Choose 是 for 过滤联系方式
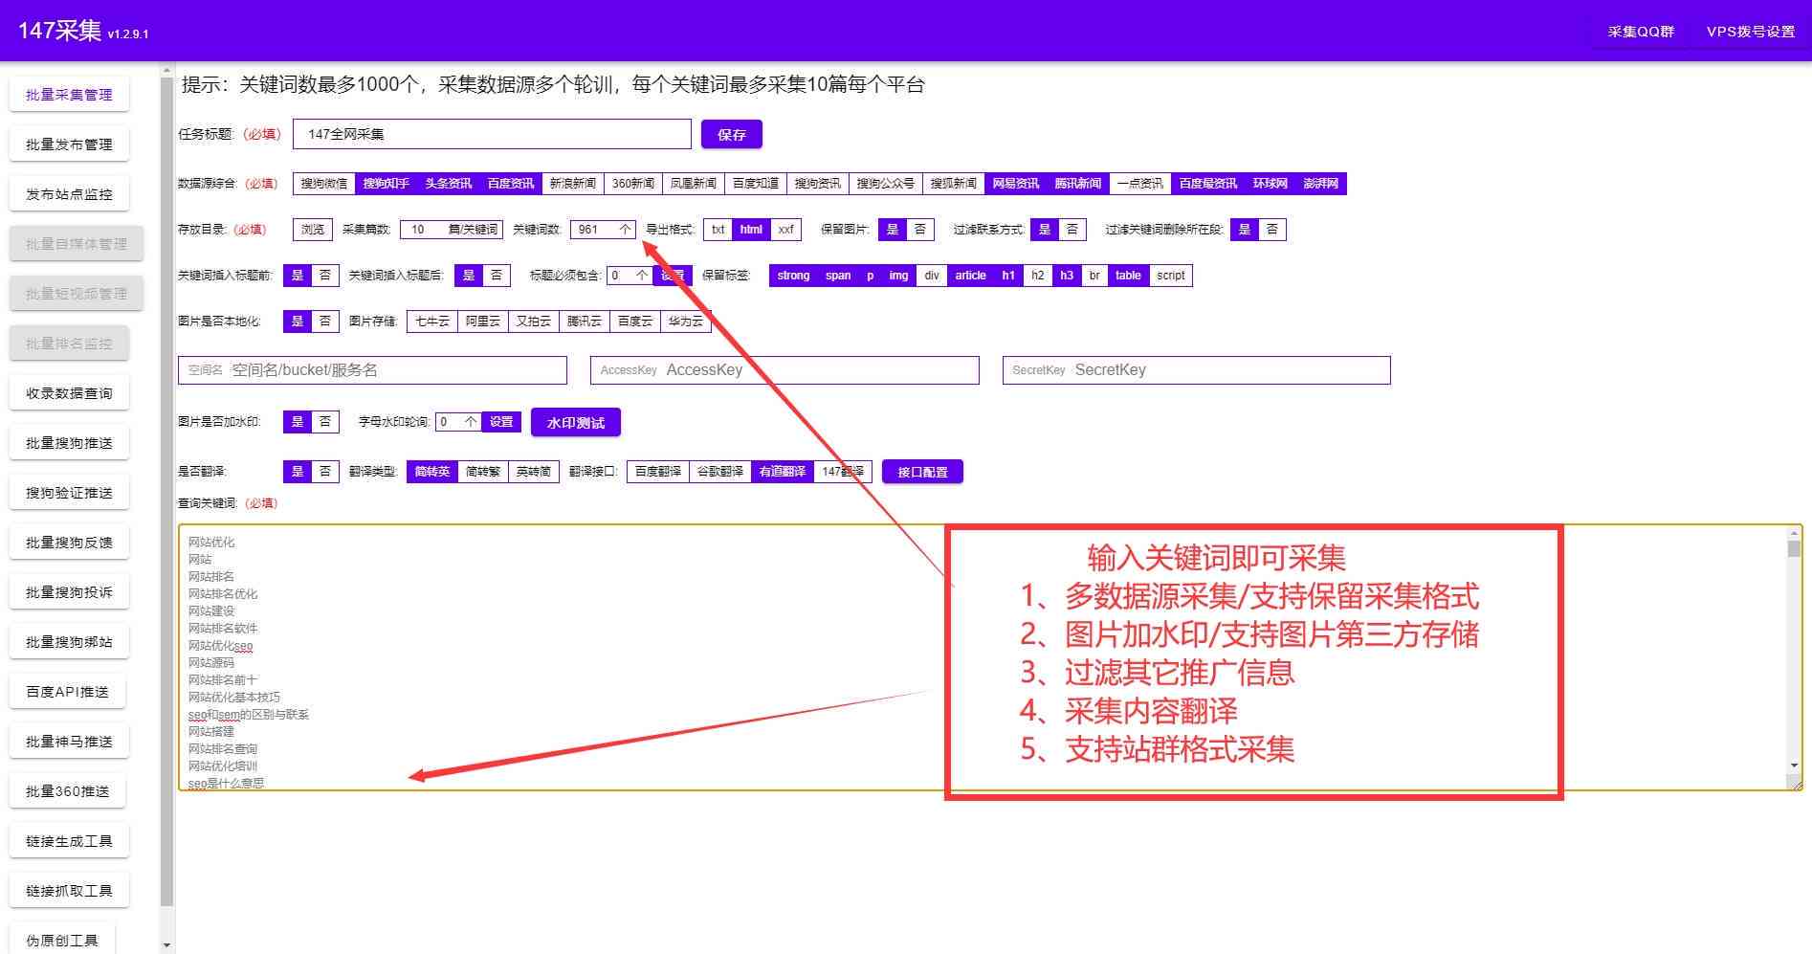Image resolution: width=1812 pixels, height=954 pixels. pos(1045,230)
